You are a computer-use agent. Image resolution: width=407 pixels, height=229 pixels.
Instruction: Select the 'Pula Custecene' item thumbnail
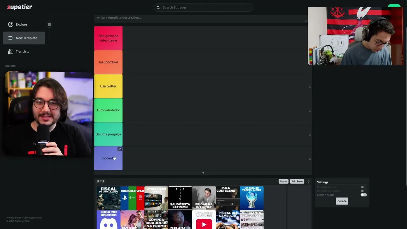click(x=228, y=198)
